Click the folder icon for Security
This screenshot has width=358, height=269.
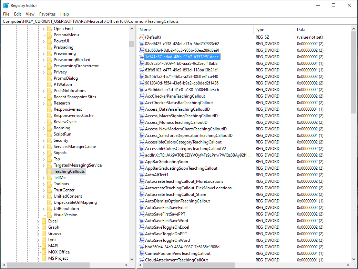coord(49,140)
